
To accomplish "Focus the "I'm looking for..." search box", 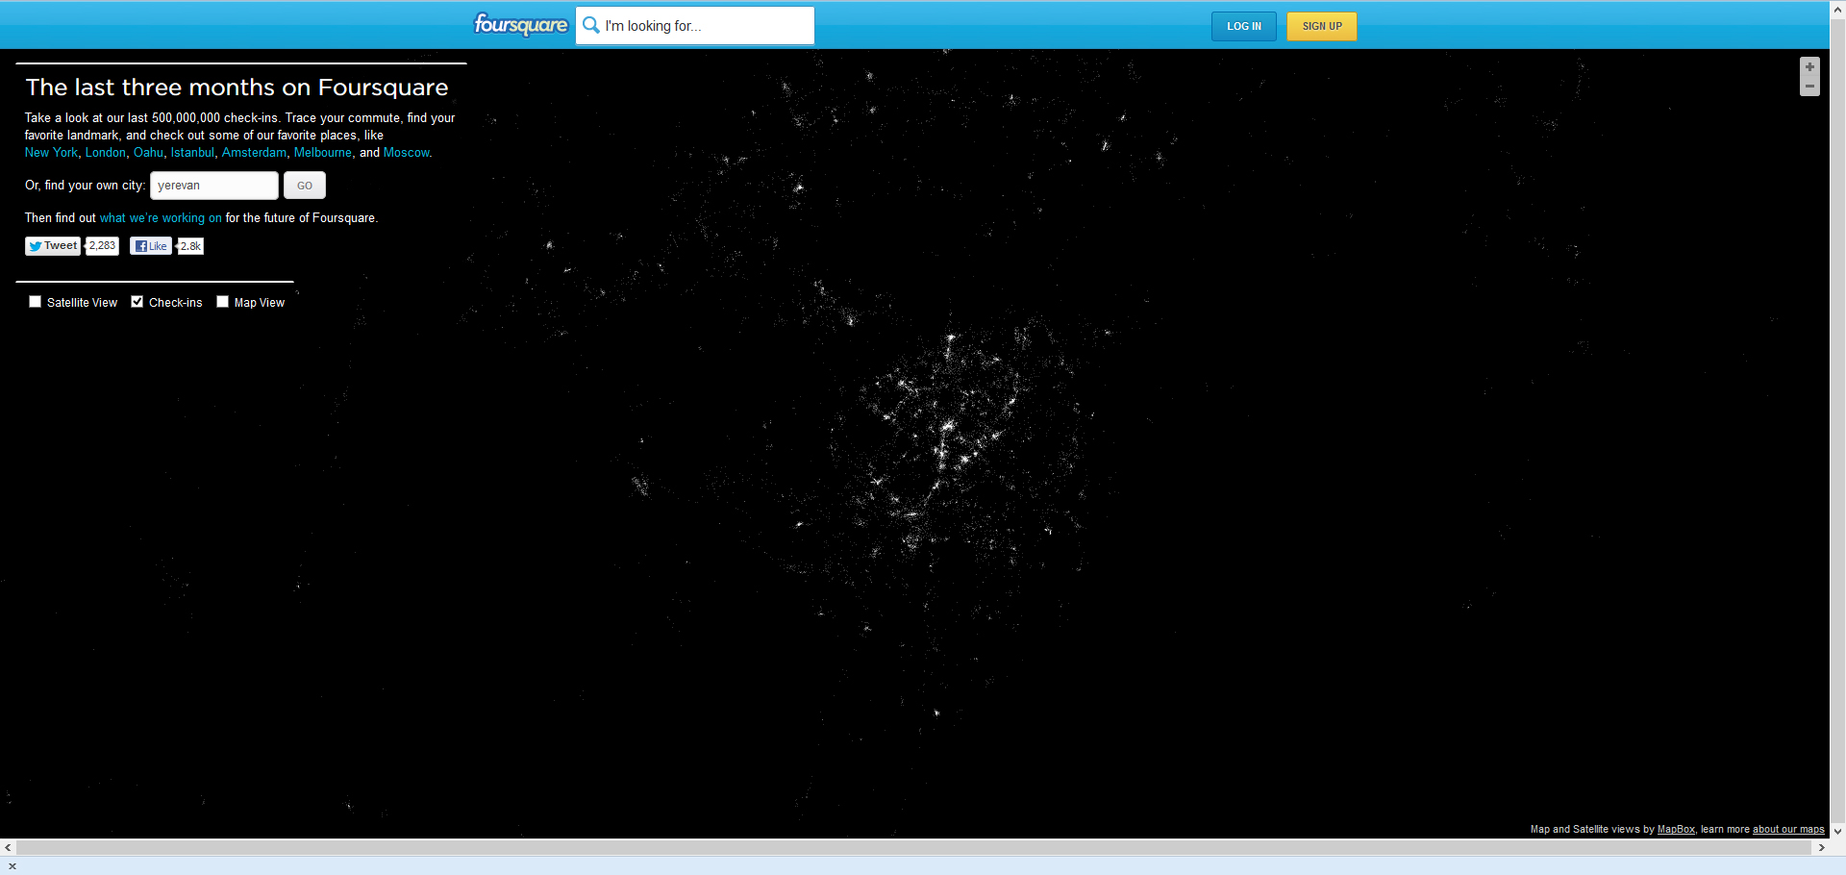I will (695, 26).
